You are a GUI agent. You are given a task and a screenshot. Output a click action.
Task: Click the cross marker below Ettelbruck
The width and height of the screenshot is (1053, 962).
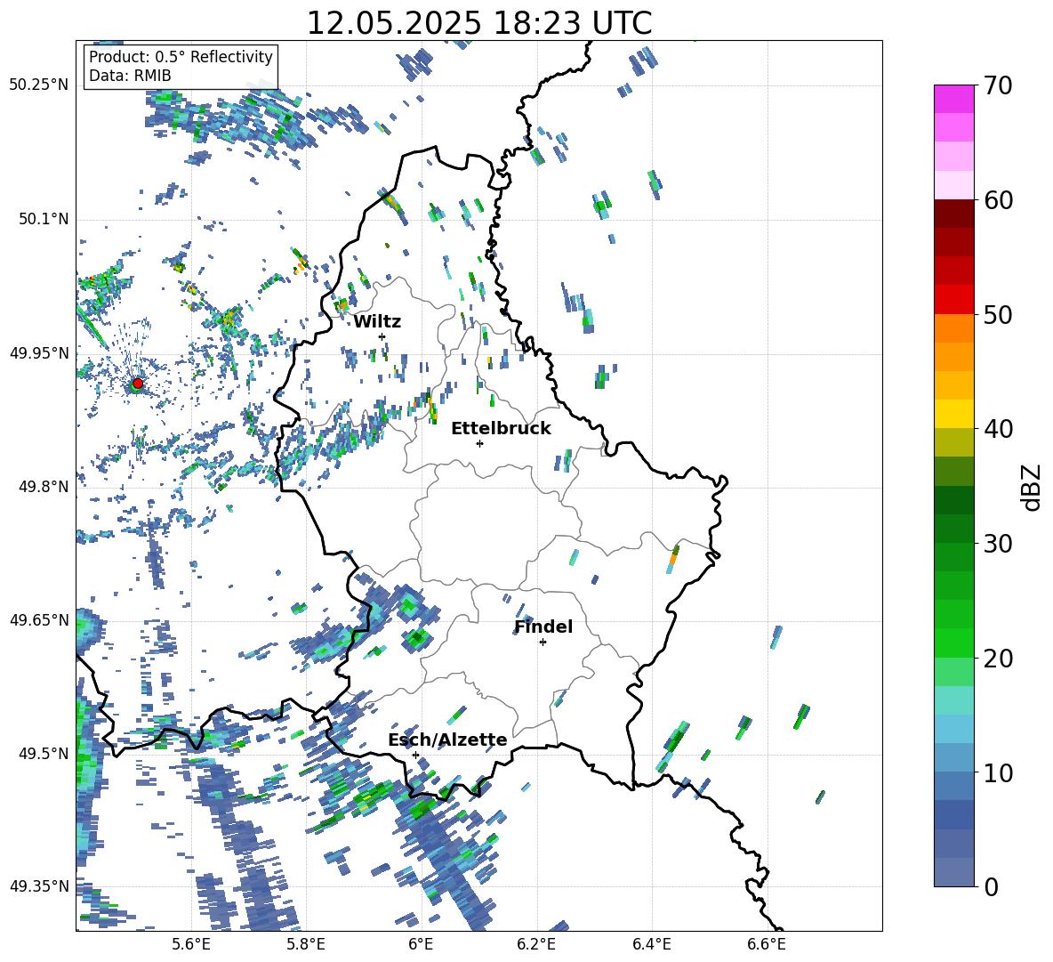click(479, 443)
